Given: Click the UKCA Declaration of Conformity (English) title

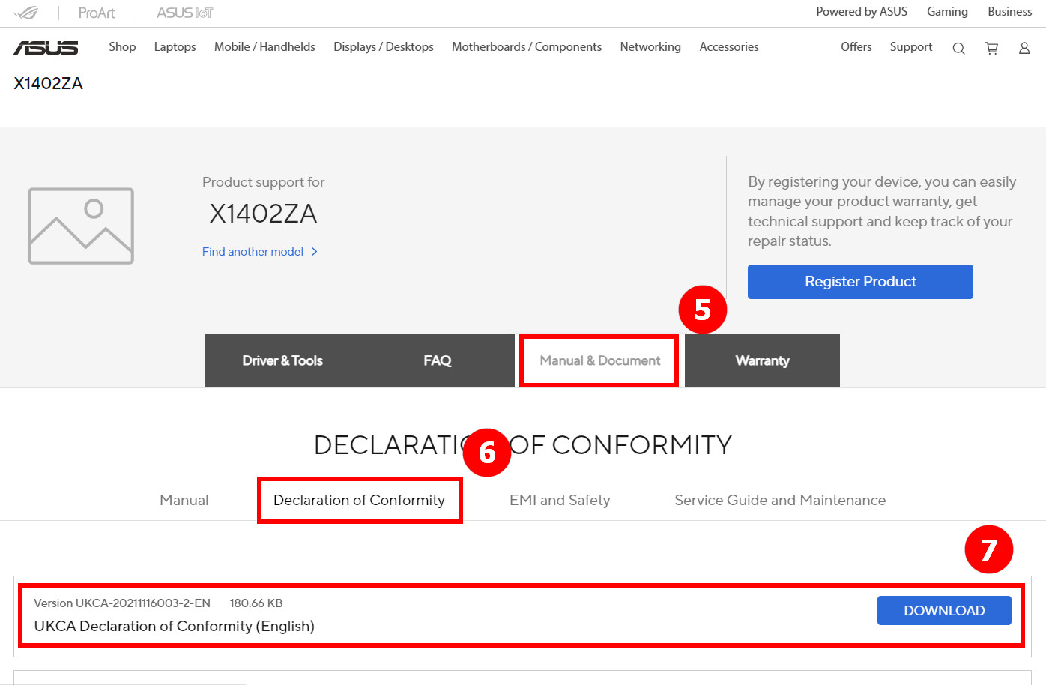Looking at the screenshot, I should [174, 626].
